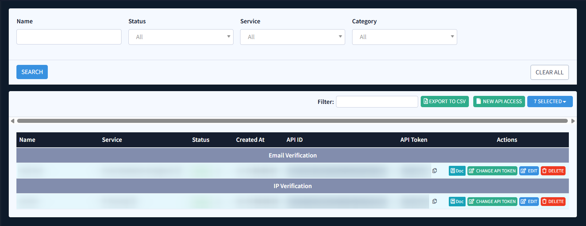Open the Status filter dropdown

tap(181, 37)
